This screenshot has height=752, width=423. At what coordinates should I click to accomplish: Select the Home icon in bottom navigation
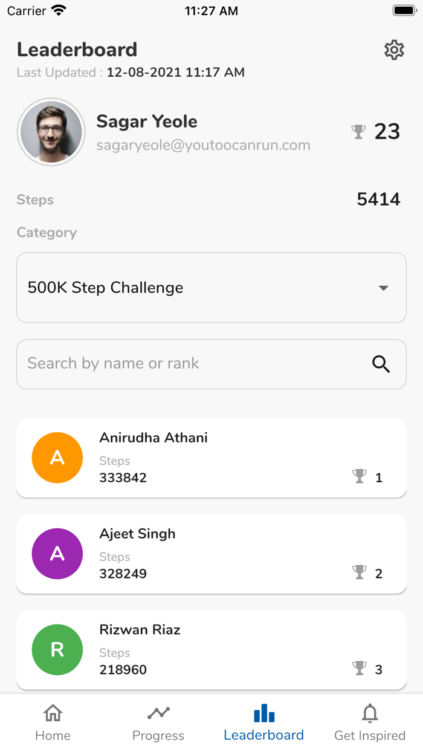click(x=53, y=714)
